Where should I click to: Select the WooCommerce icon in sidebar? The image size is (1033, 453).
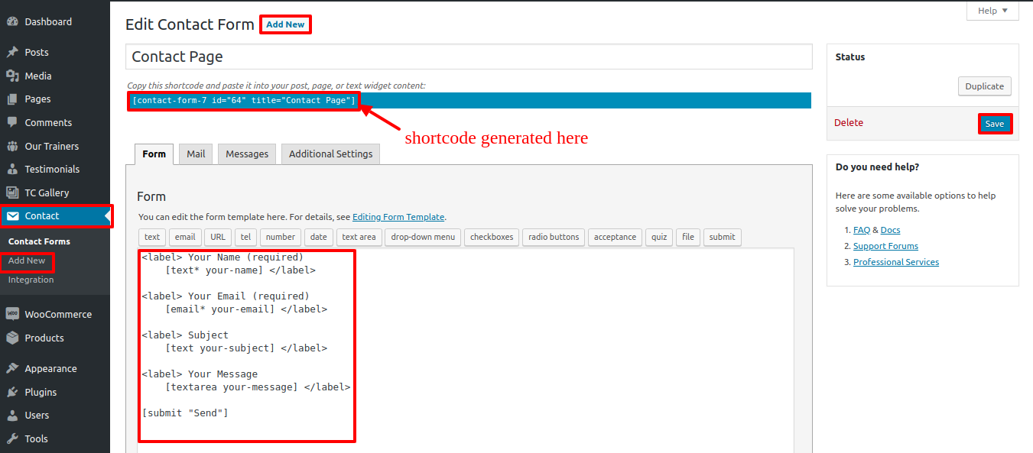pyautogui.click(x=12, y=314)
